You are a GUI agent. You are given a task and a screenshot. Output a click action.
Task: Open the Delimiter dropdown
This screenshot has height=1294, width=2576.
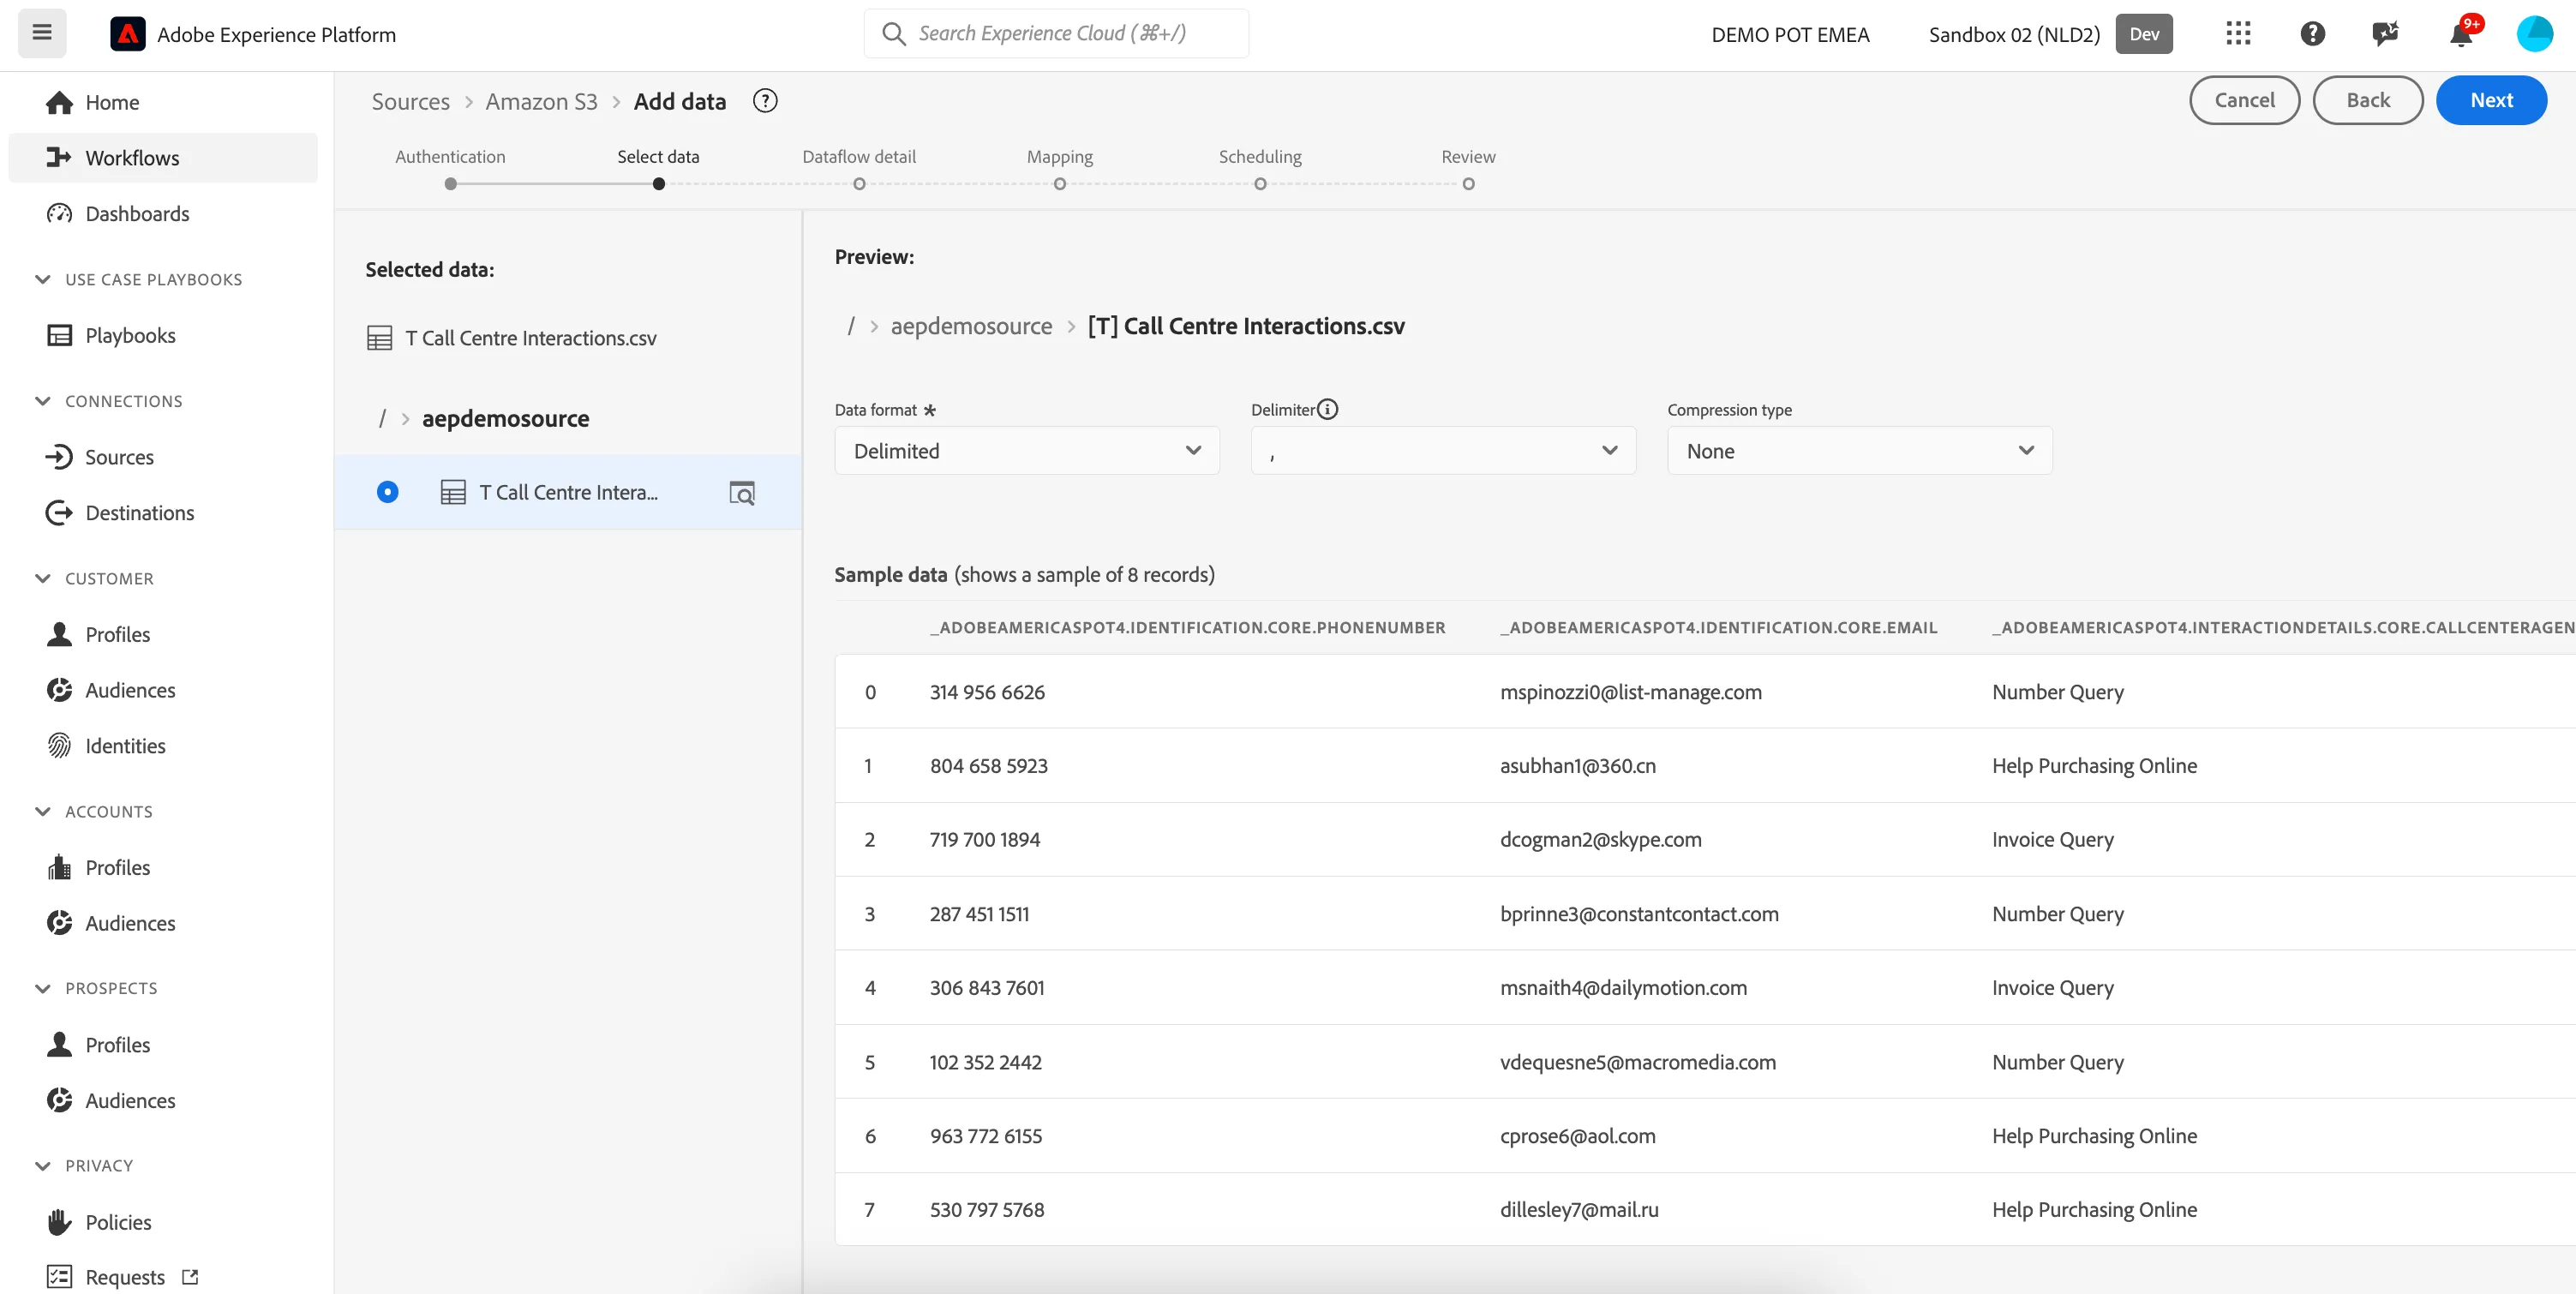(x=1442, y=450)
